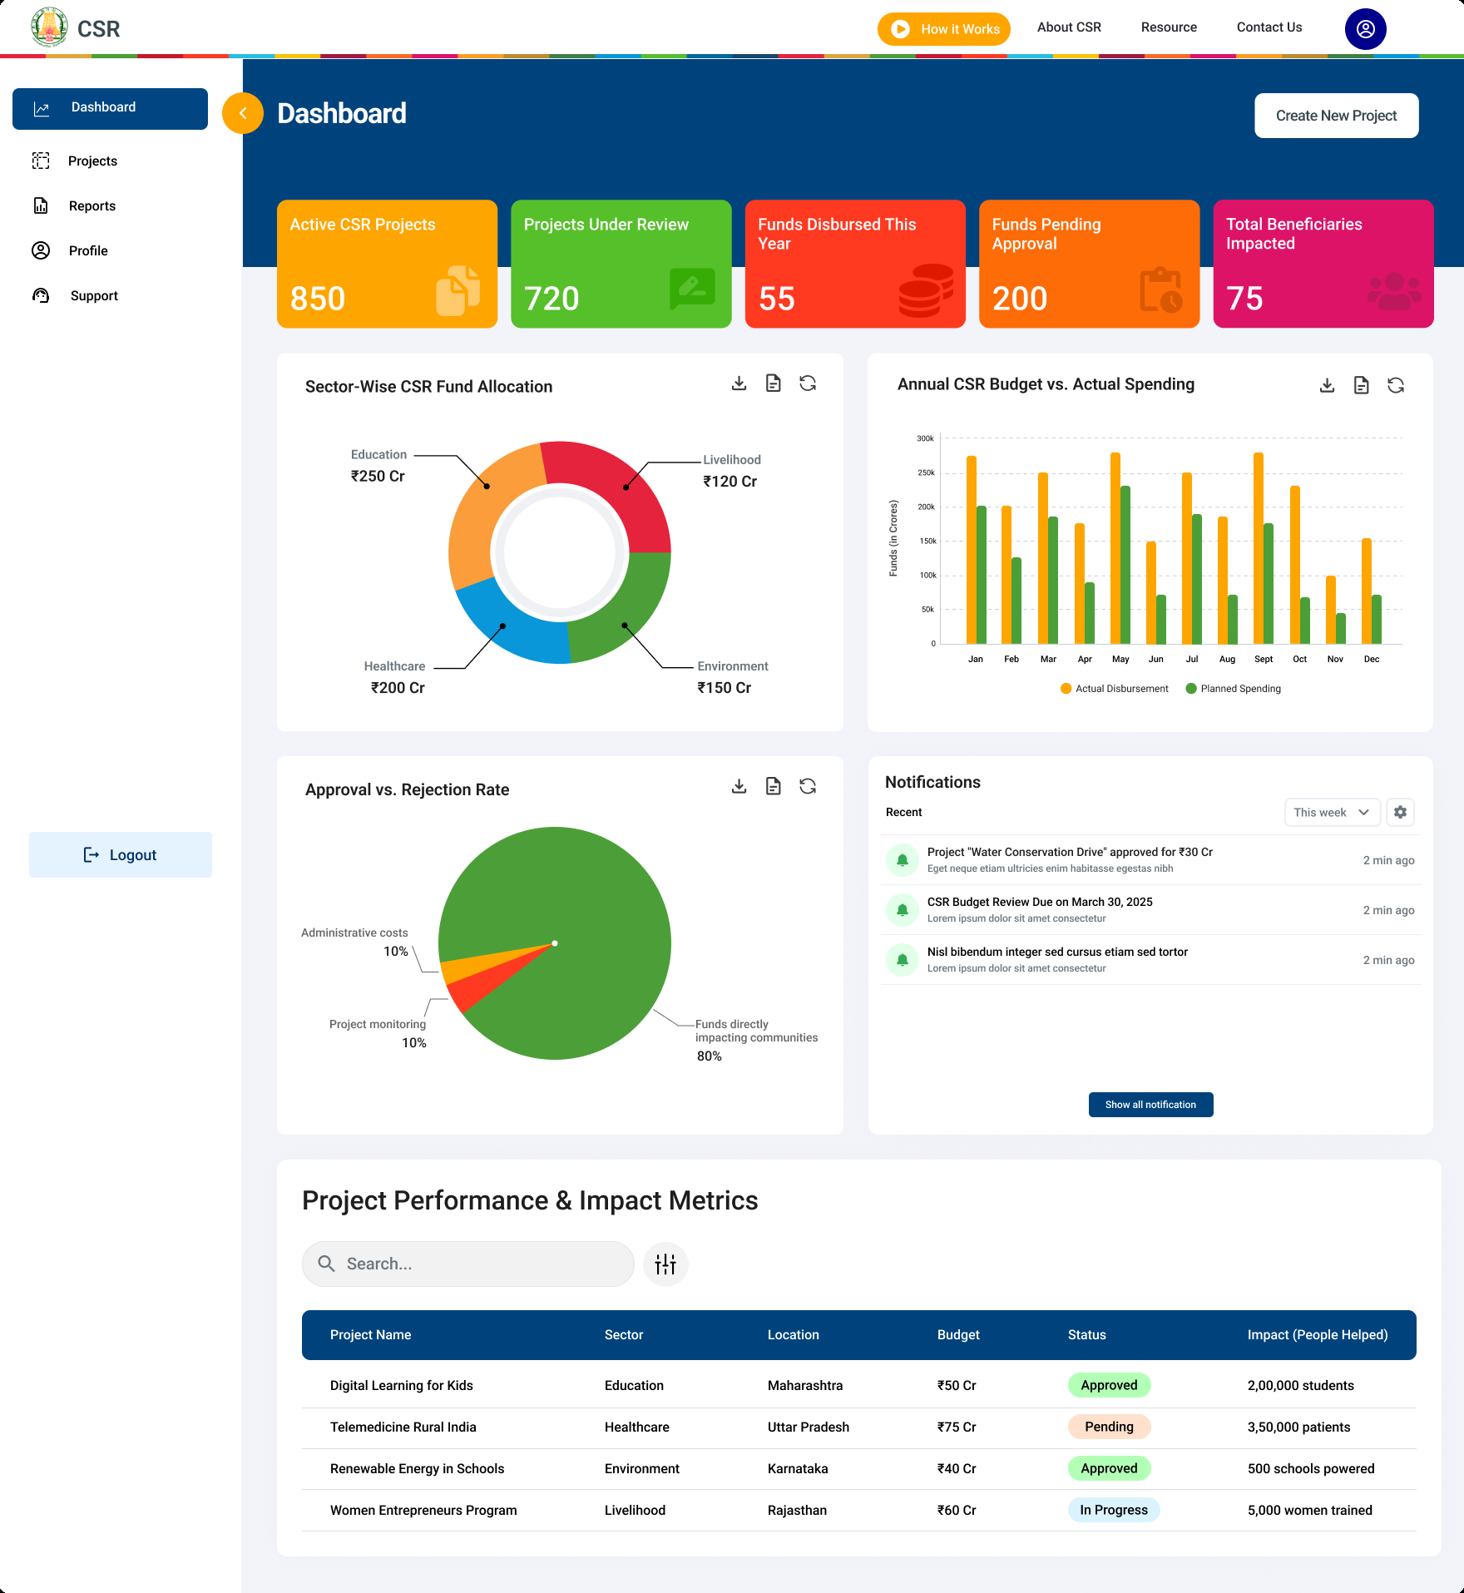Viewport: 1464px width, 1593px height.
Task: Click the download icon on the budget chart
Action: (1328, 384)
